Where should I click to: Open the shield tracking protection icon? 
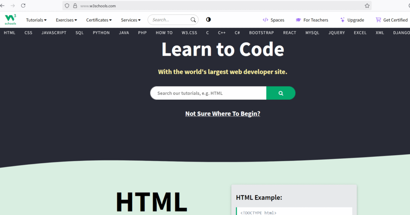[67, 6]
